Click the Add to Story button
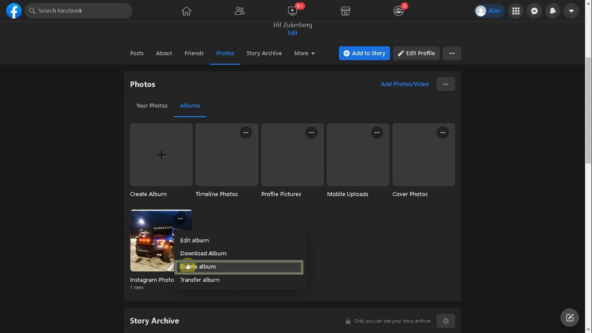The height and width of the screenshot is (333, 592). click(x=364, y=53)
